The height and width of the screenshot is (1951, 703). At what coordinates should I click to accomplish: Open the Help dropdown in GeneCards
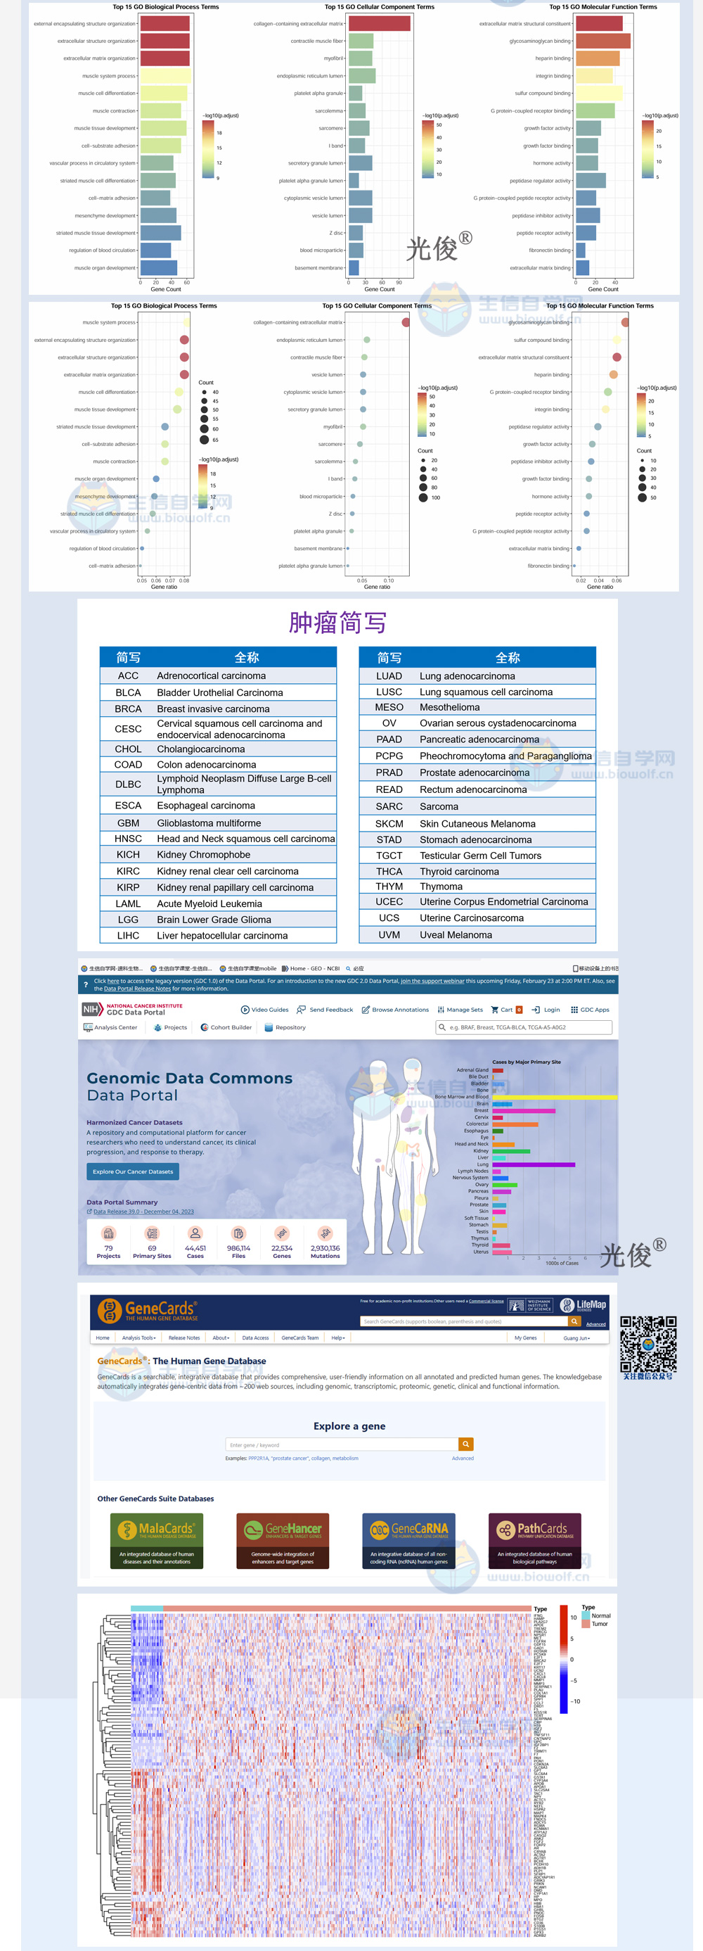tap(337, 1338)
